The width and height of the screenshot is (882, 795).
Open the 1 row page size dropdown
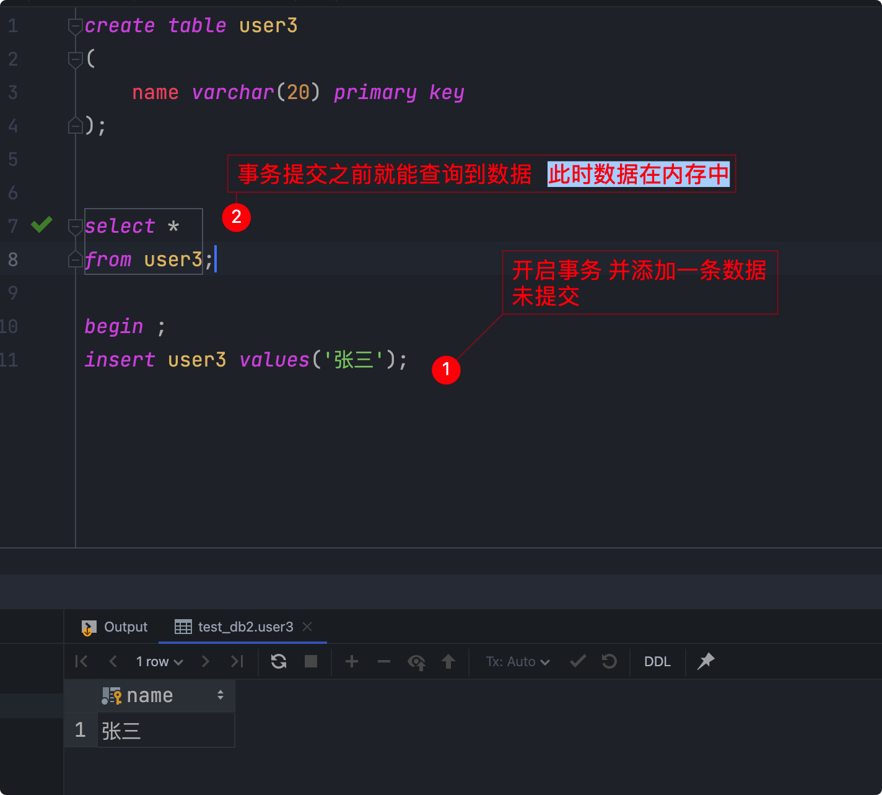tap(159, 661)
